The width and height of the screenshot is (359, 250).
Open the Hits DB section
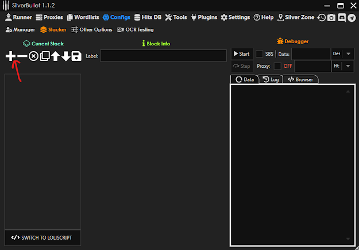tap(148, 17)
